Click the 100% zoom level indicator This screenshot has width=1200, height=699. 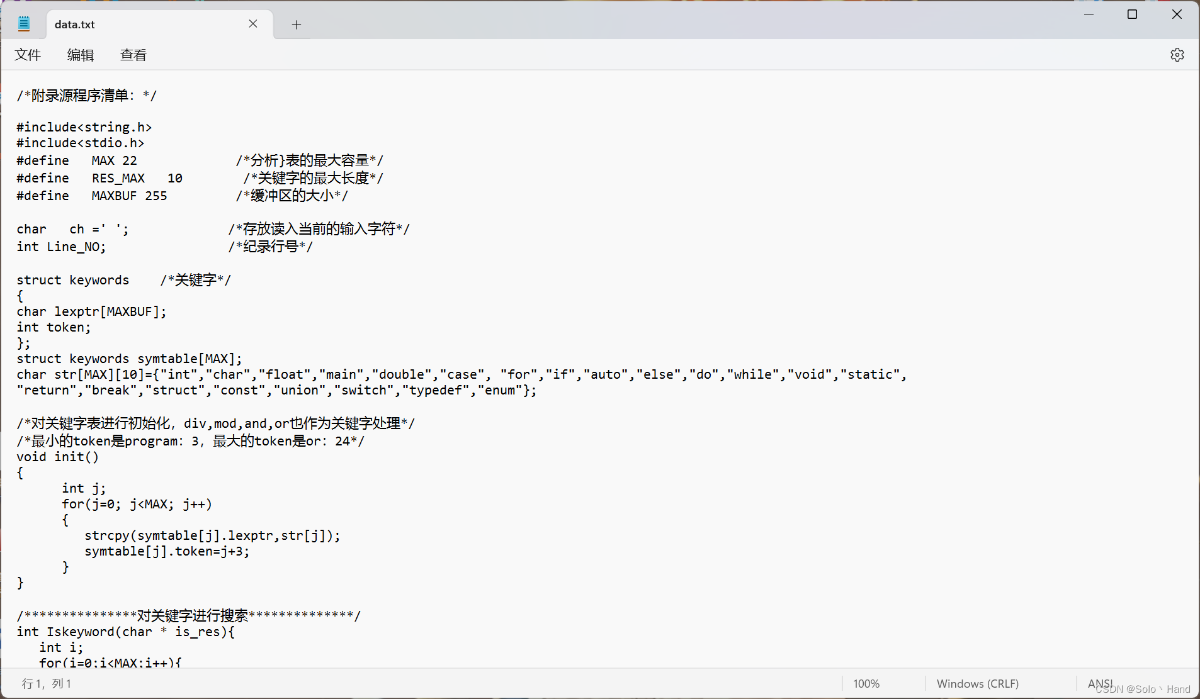click(866, 683)
